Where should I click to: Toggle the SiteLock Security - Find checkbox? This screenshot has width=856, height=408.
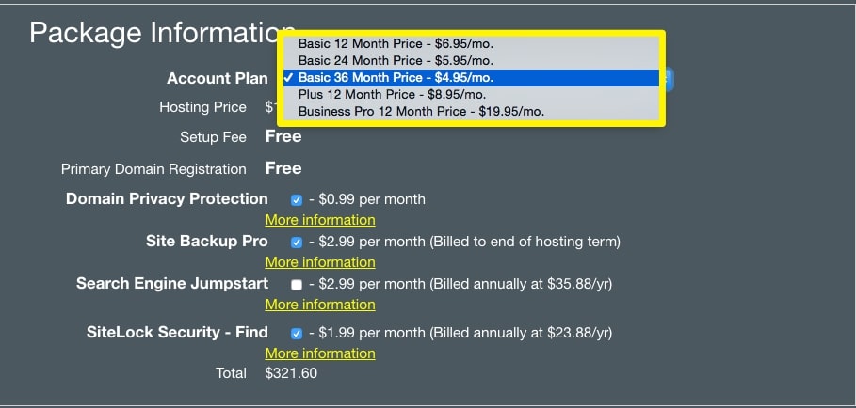click(297, 334)
